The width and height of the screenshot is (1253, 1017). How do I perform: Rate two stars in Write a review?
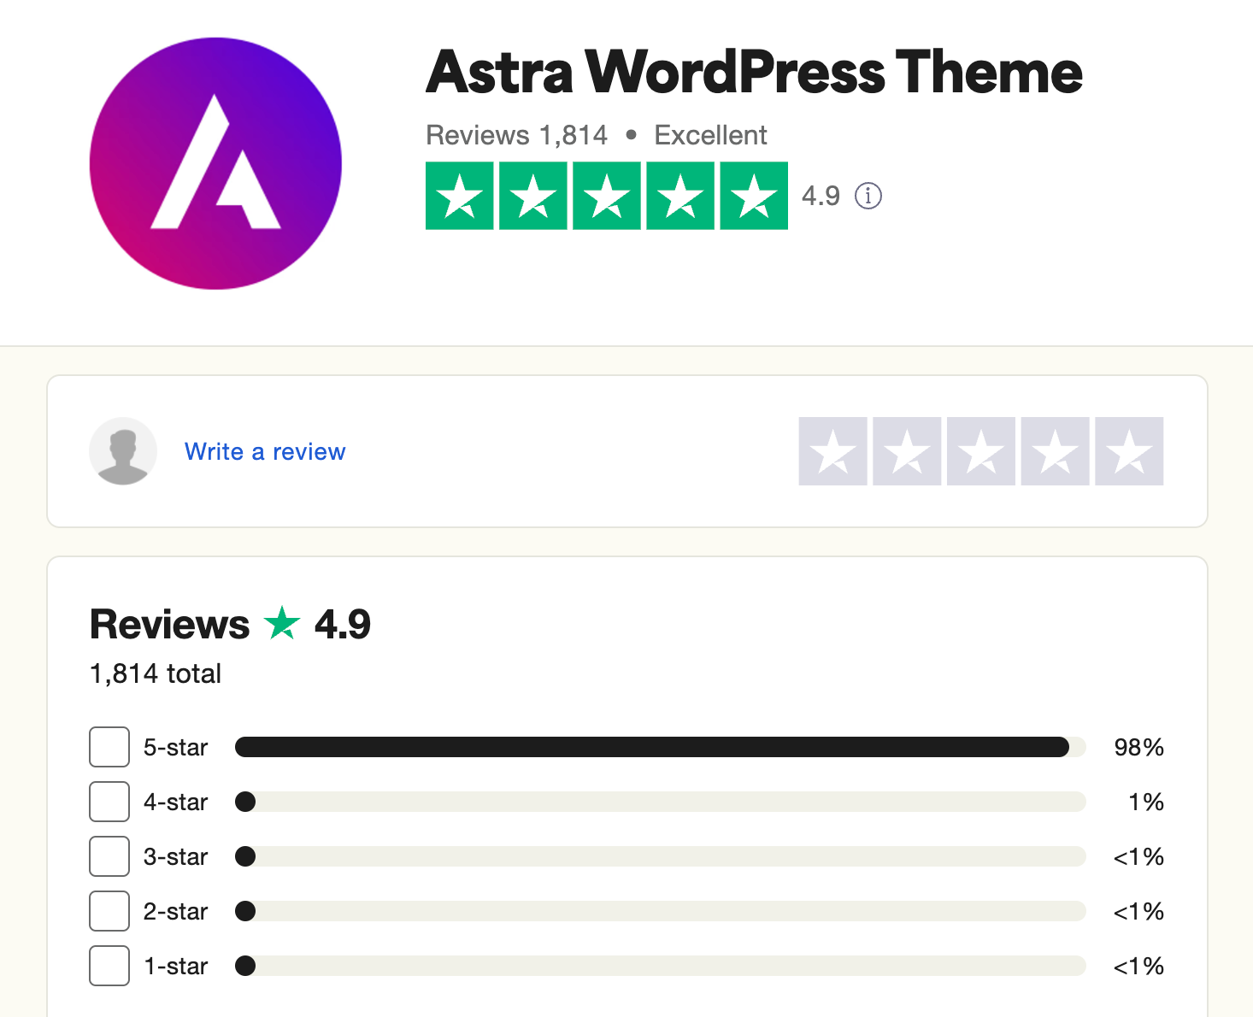pos(907,451)
